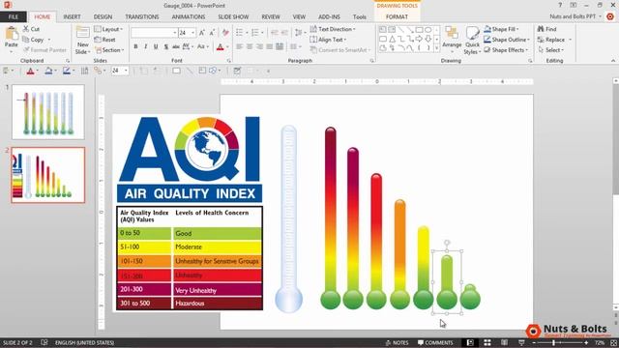Open the Layout dropdown
The image size is (619, 348).
[108, 29]
